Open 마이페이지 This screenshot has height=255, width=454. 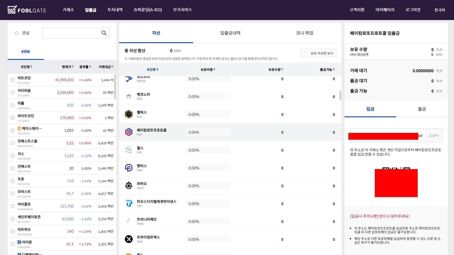point(385,10)
